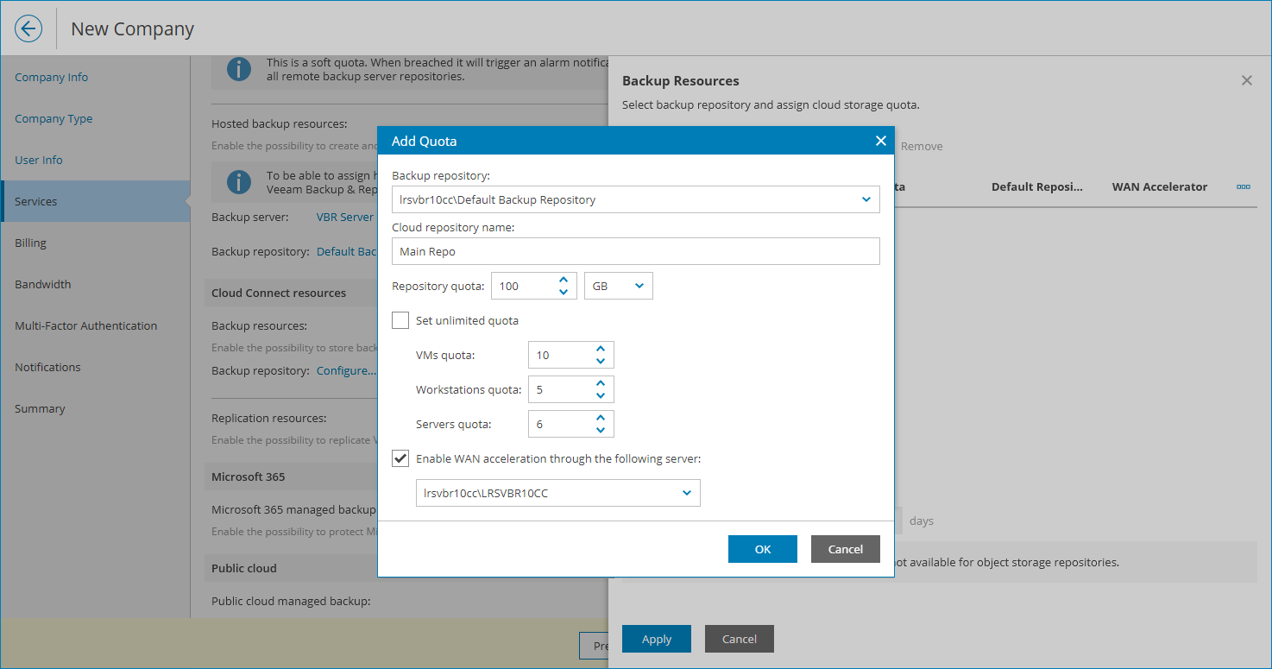
Task: Click the back arrow beside New Company title
Action: click(28, 28)
